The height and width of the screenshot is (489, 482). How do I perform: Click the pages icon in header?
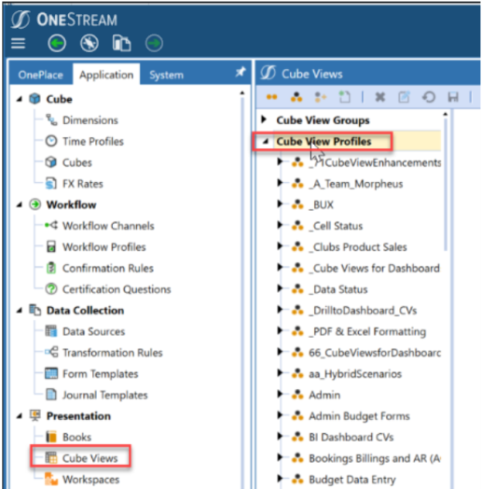pos(121,43)
